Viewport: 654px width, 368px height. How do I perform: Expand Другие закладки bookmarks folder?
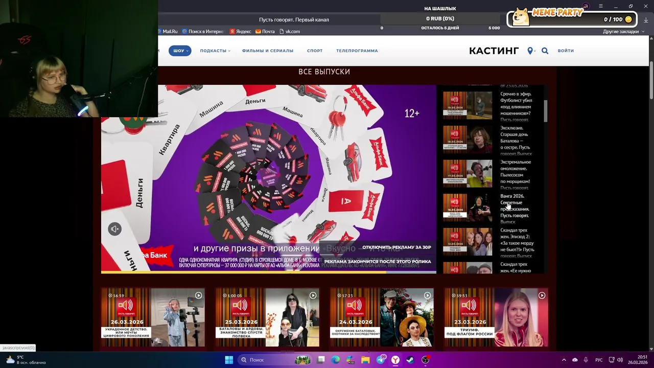click(x=624, y=32)
